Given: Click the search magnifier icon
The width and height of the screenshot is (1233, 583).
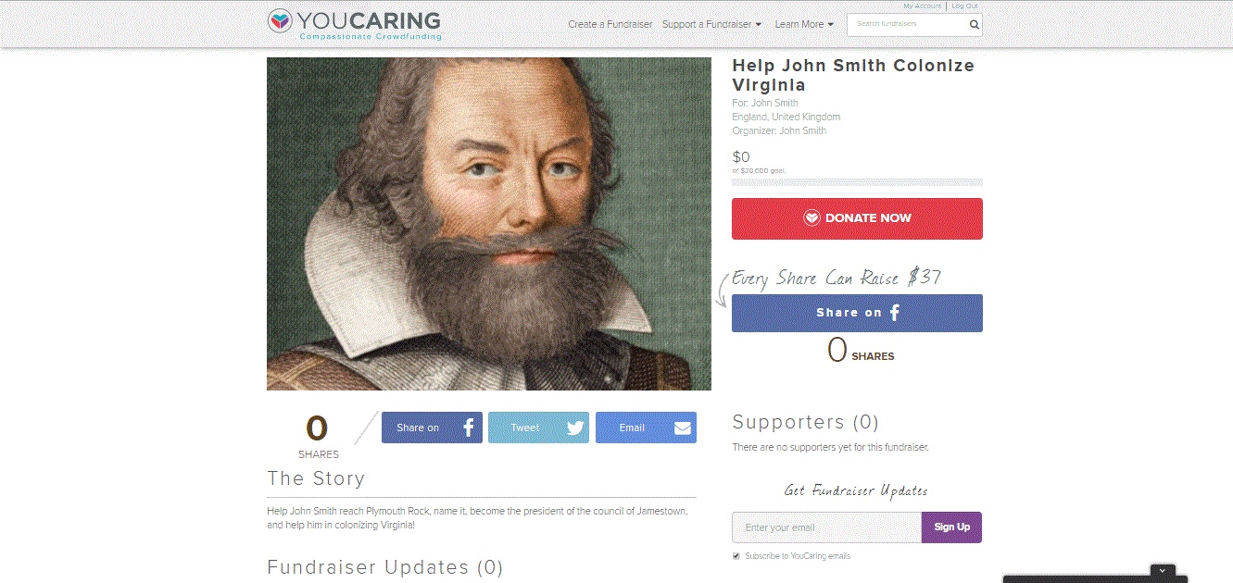Looking at the screenshot, I should (x=974, y=25).
